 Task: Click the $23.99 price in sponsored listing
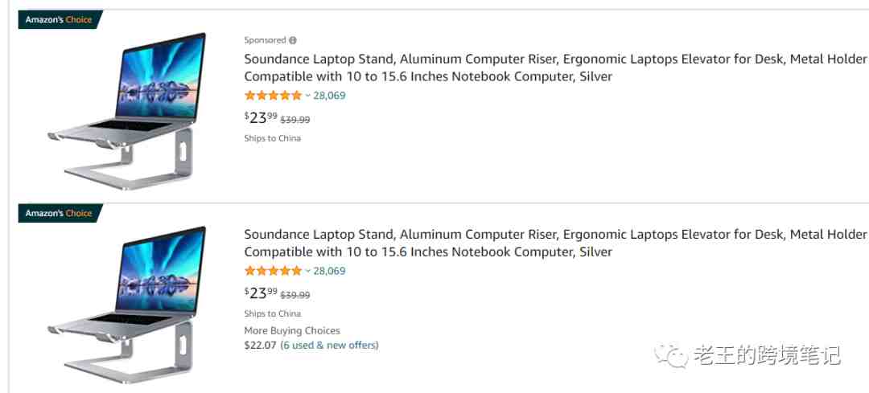(261, 117)
